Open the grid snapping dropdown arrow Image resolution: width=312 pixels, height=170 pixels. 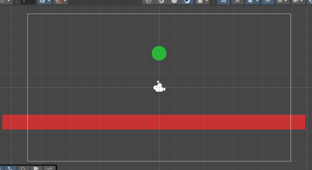(x=49, y=2)
